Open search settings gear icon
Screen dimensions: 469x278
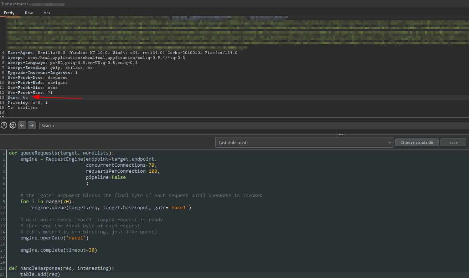pos(13,125)
